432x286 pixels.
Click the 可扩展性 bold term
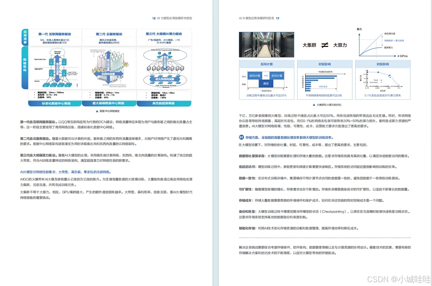click(246, 189)
